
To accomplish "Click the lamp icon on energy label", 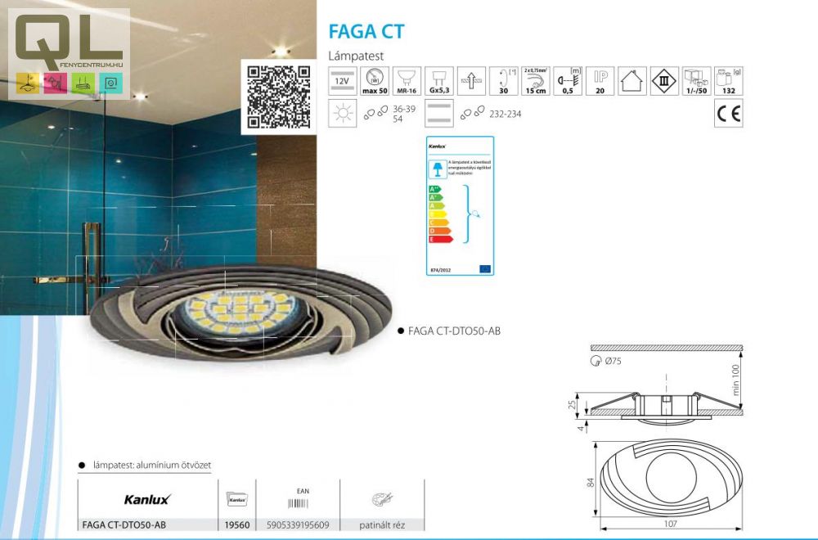I will (438, 169).
